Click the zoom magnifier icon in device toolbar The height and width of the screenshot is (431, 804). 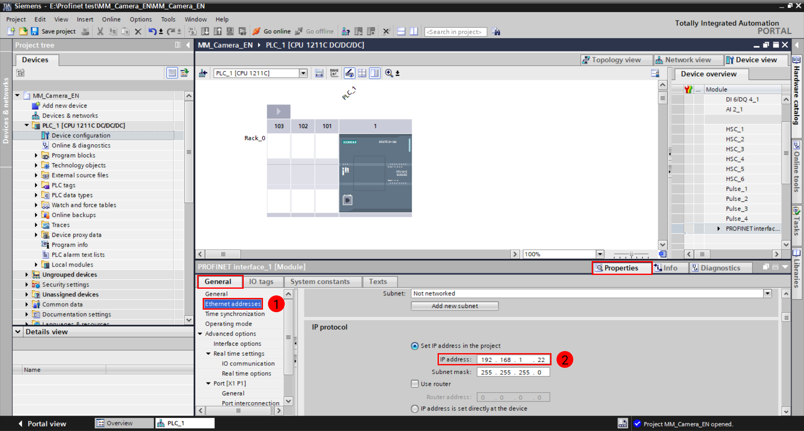point(389,73)
